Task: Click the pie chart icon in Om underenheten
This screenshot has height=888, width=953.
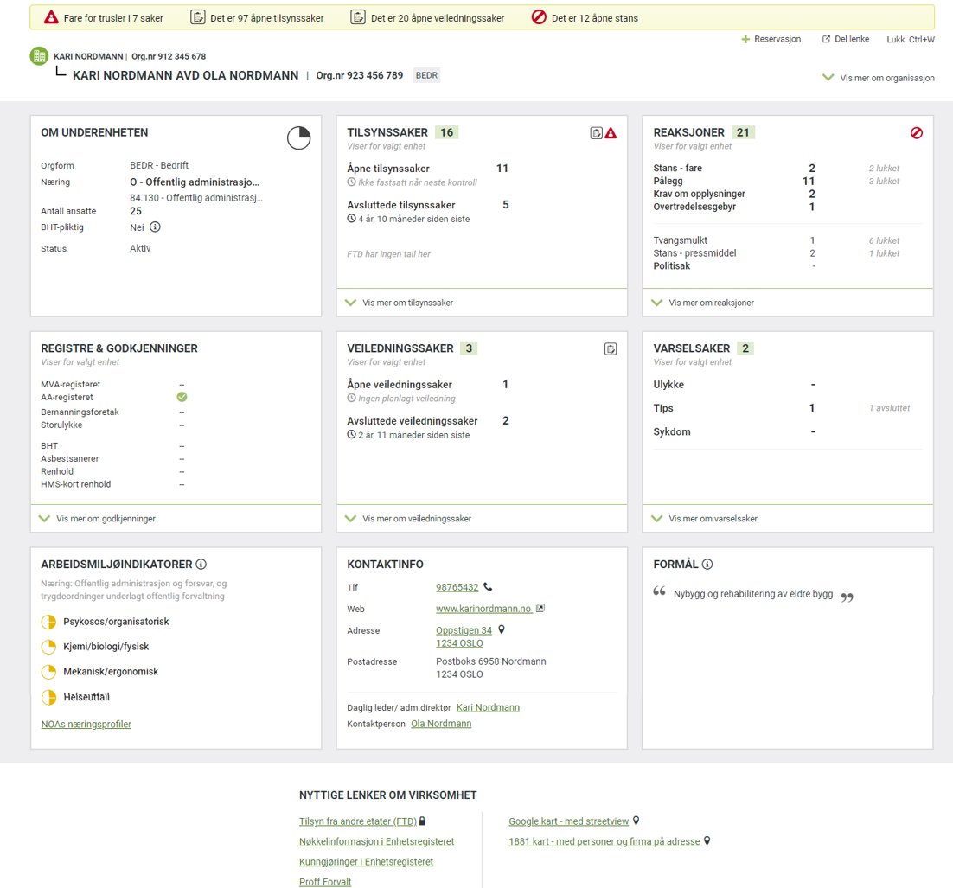Action: pyautogui.click(x=298, y=137)
